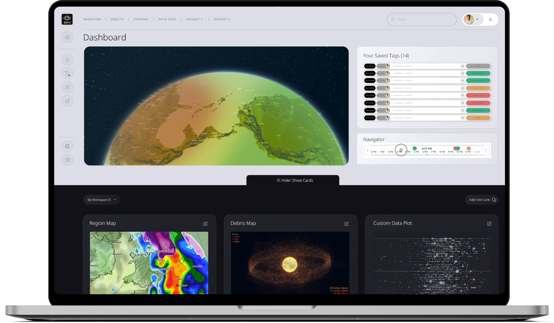This screenshot has width=554, height=323.
Task: Toggle Hide/Show Cards tab
Action: point(295,180)
